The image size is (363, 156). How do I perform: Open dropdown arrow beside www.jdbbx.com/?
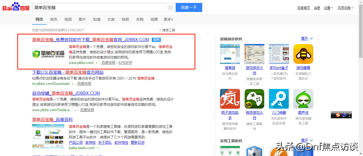click(97, 63)
